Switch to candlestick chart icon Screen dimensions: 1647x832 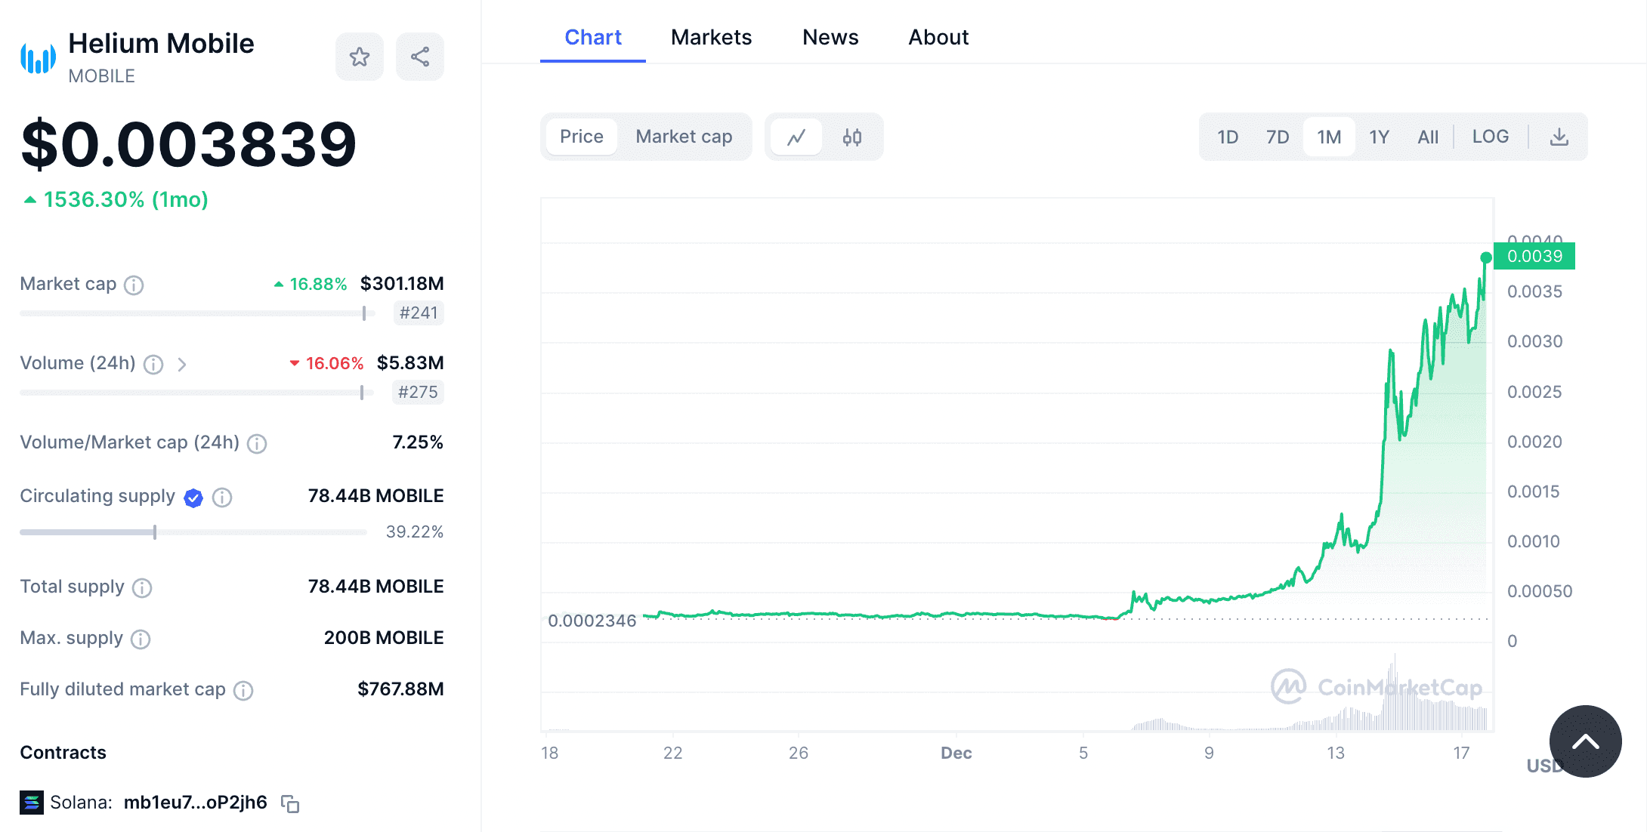(852, 137)
